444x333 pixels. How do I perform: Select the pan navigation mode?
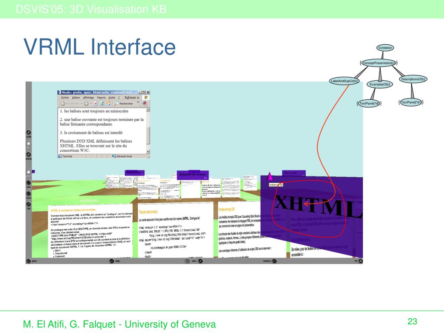point(29,183)
